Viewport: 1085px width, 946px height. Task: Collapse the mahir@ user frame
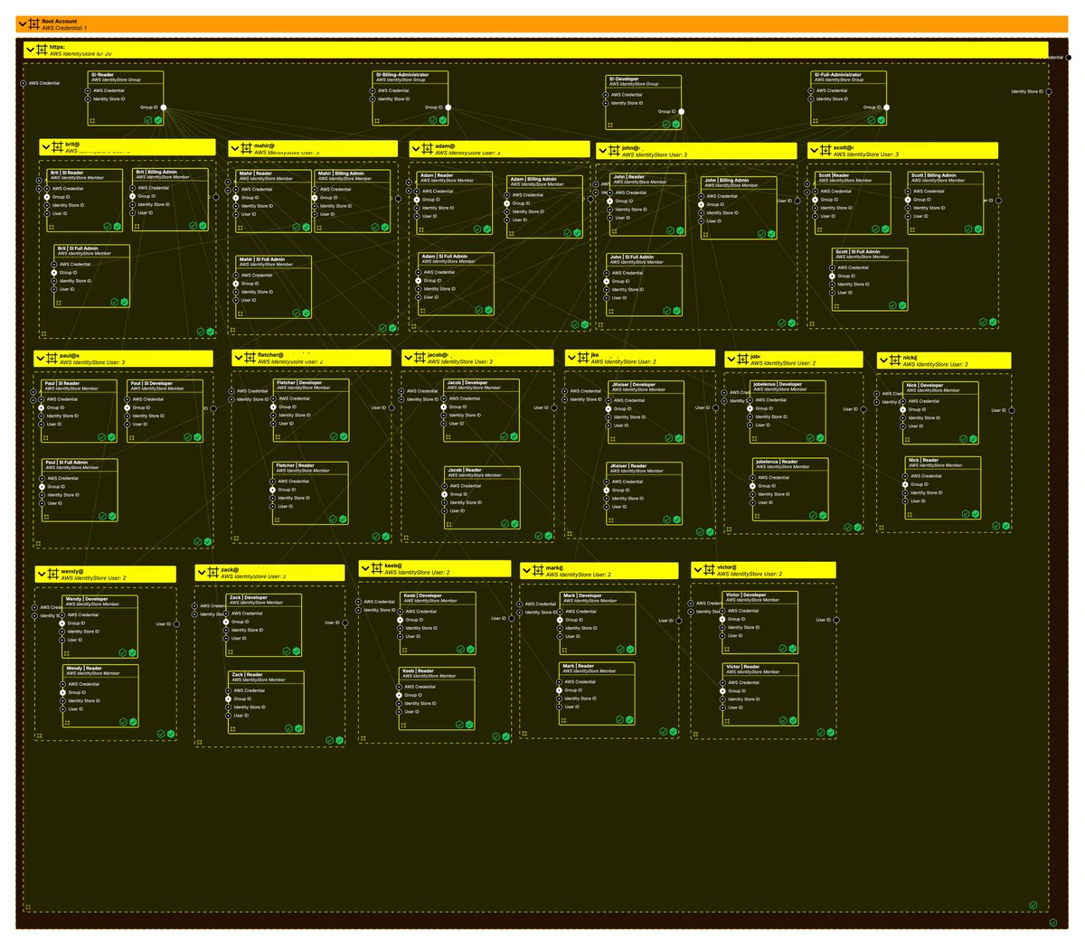click(234, 148)
